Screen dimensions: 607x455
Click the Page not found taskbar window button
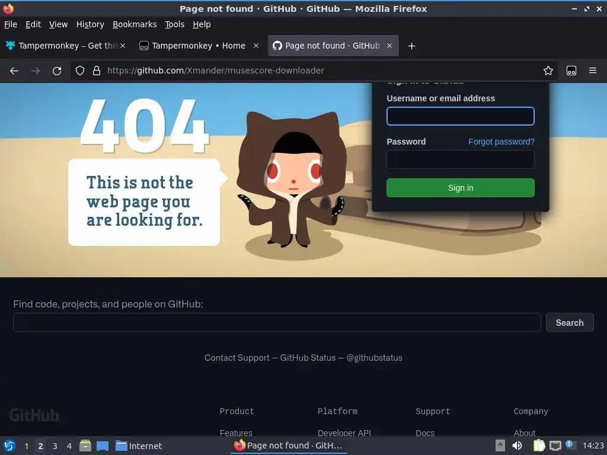coord(289,446)
